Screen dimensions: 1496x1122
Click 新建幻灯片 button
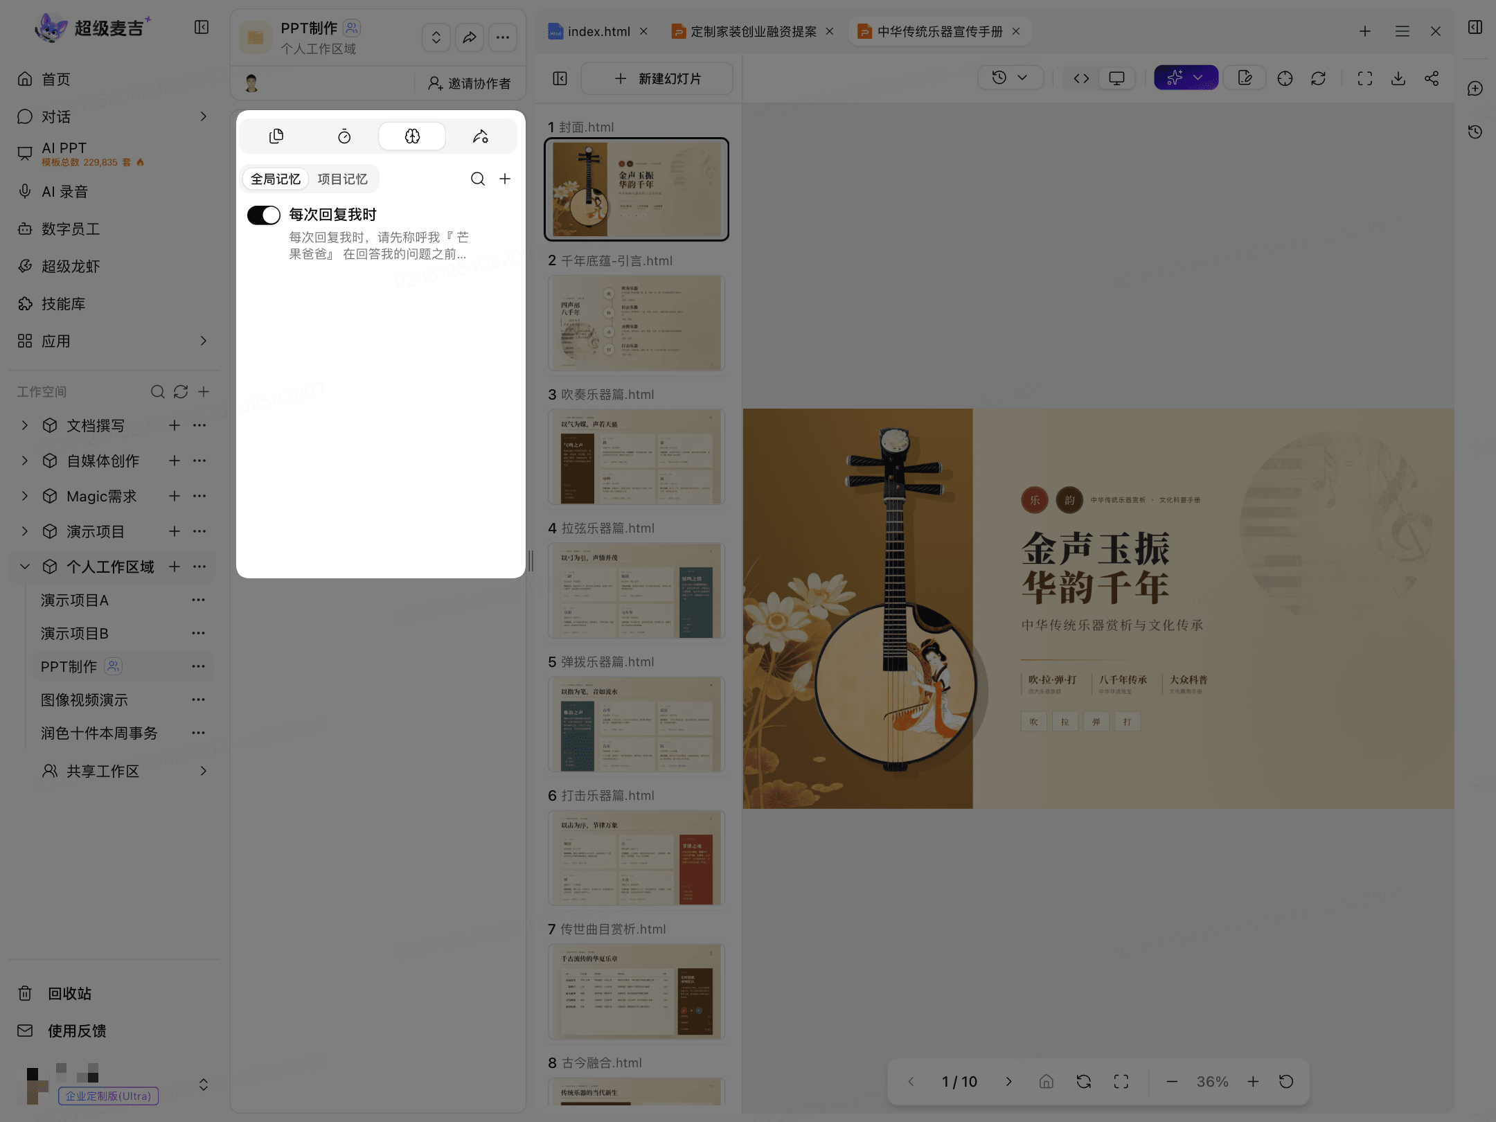tap(657, 78)
